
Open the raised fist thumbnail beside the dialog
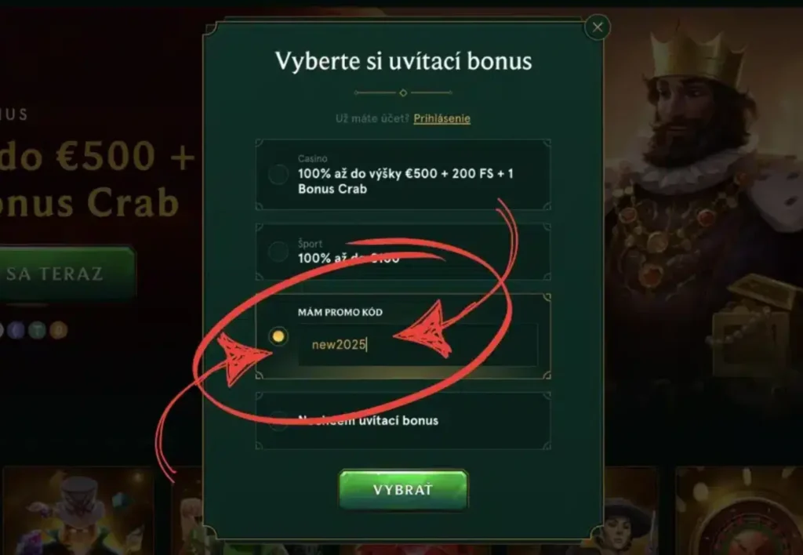point(187,511)
